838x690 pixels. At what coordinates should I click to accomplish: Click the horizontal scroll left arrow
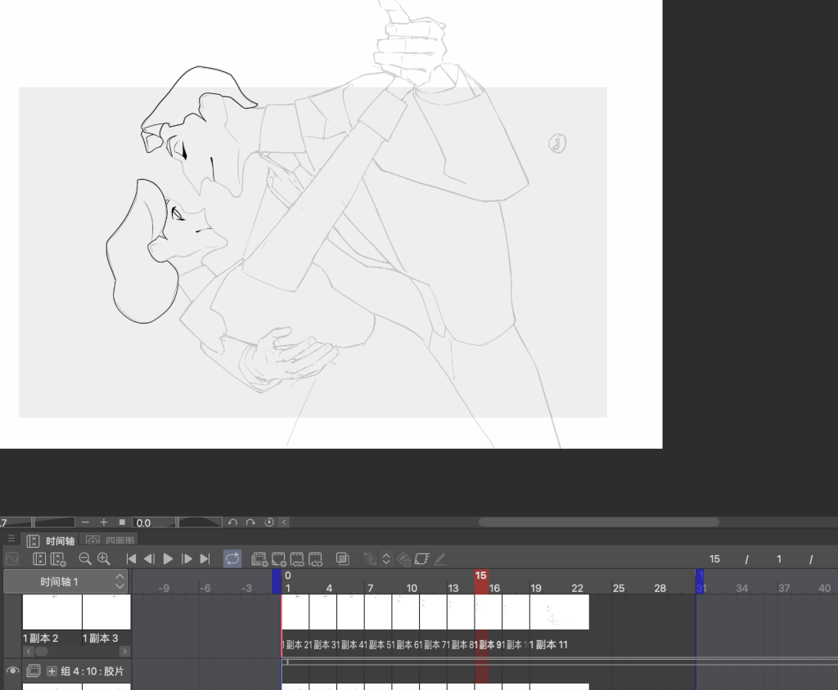pyautogui.click(x=284, y=522)
